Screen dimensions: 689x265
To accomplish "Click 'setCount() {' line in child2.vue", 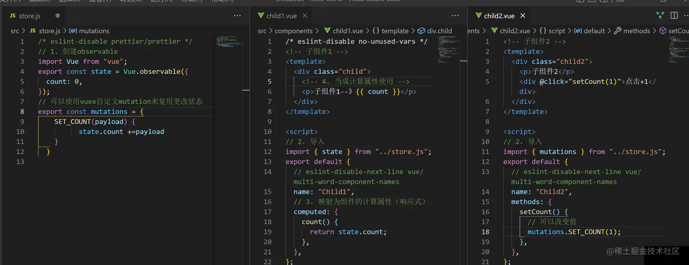I will (544, 211).
